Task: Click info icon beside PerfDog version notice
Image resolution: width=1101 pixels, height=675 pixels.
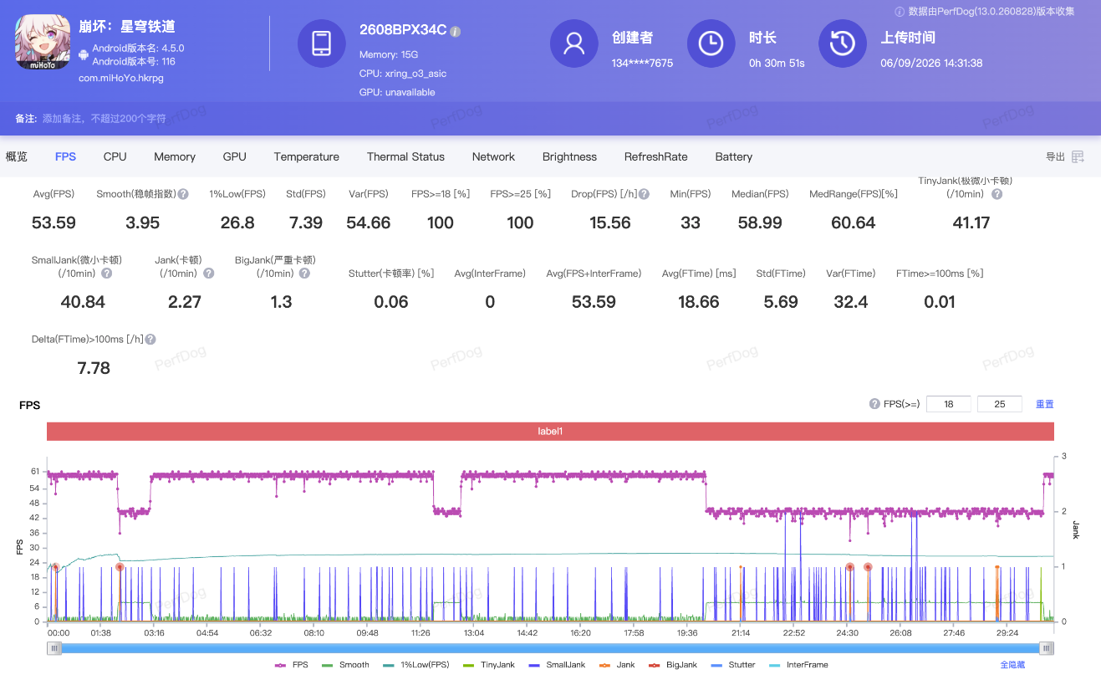Action: (x=900, y=12)
